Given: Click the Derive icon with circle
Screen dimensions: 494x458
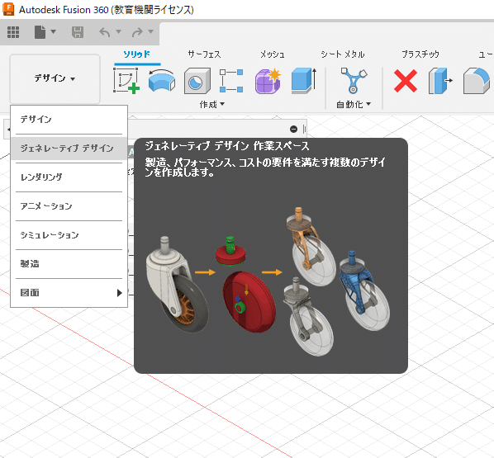Looking at the screenshot, I should pos(197,81).
